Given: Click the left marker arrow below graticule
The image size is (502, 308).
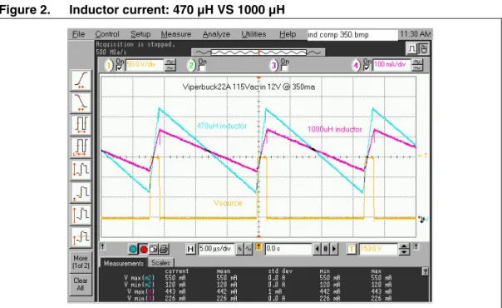Looking at the screenshot, I should click(x=102, y=246).
